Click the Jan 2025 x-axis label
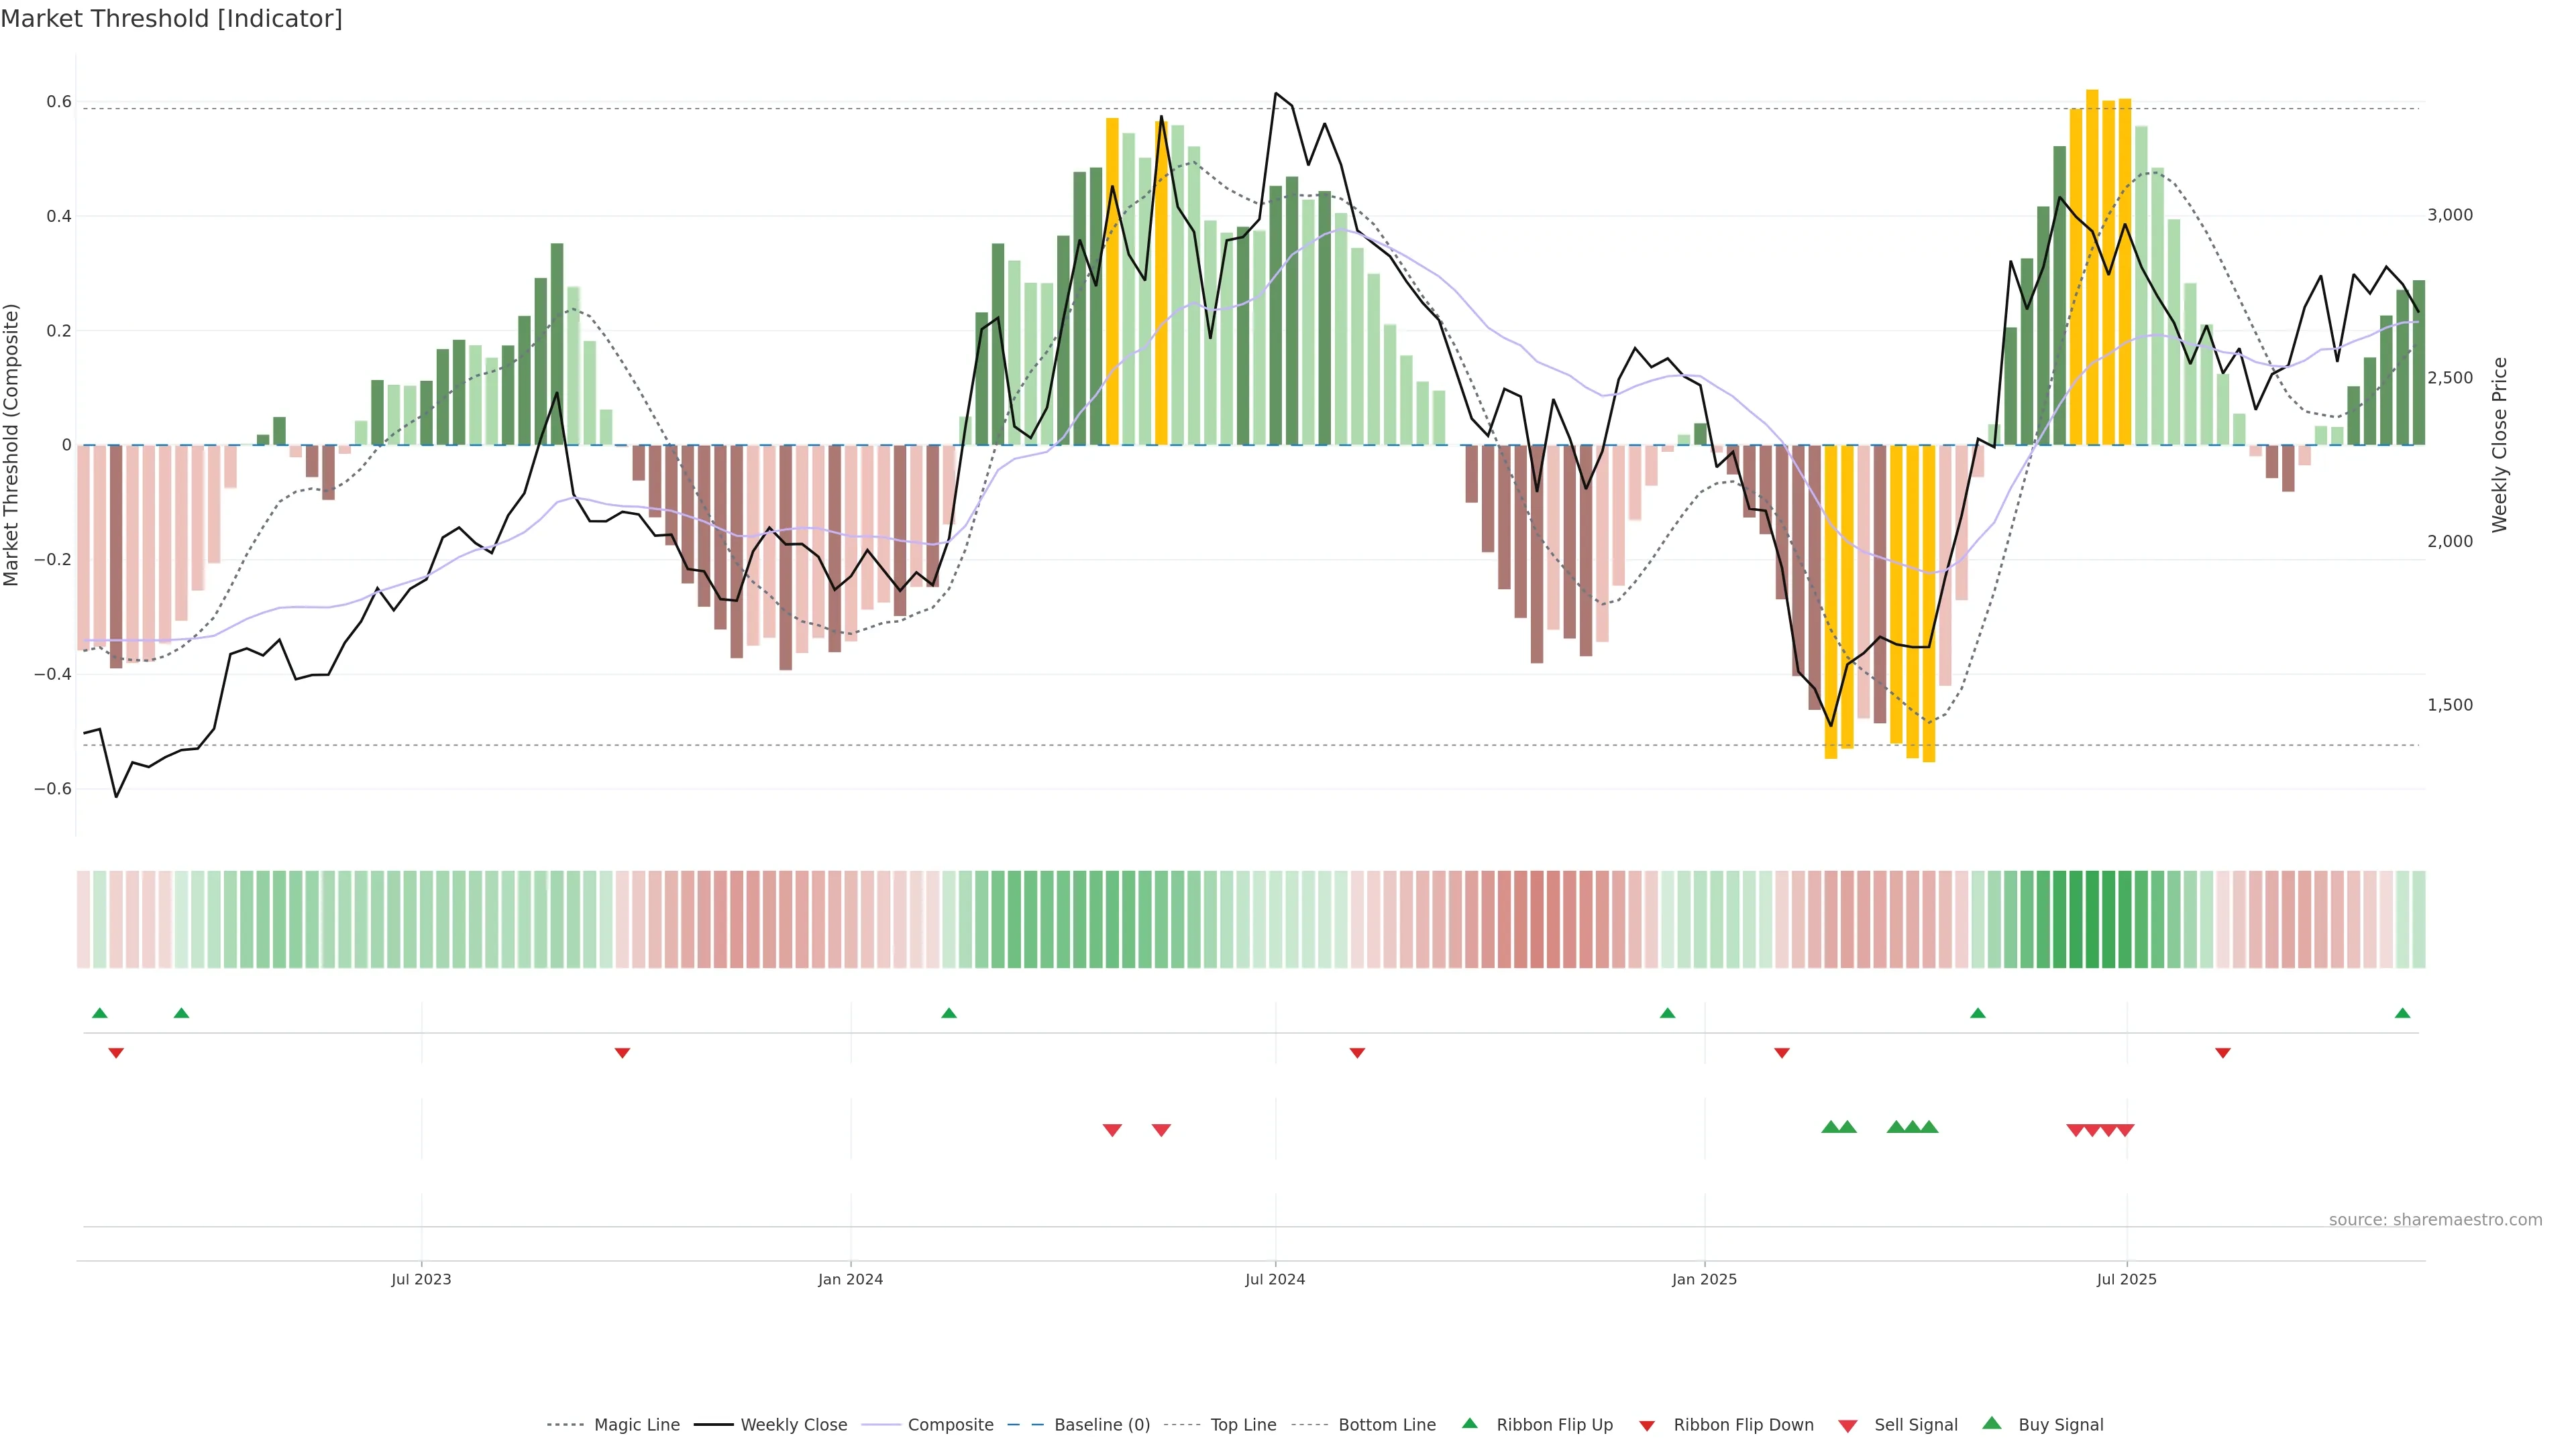 (1704, 1279)
